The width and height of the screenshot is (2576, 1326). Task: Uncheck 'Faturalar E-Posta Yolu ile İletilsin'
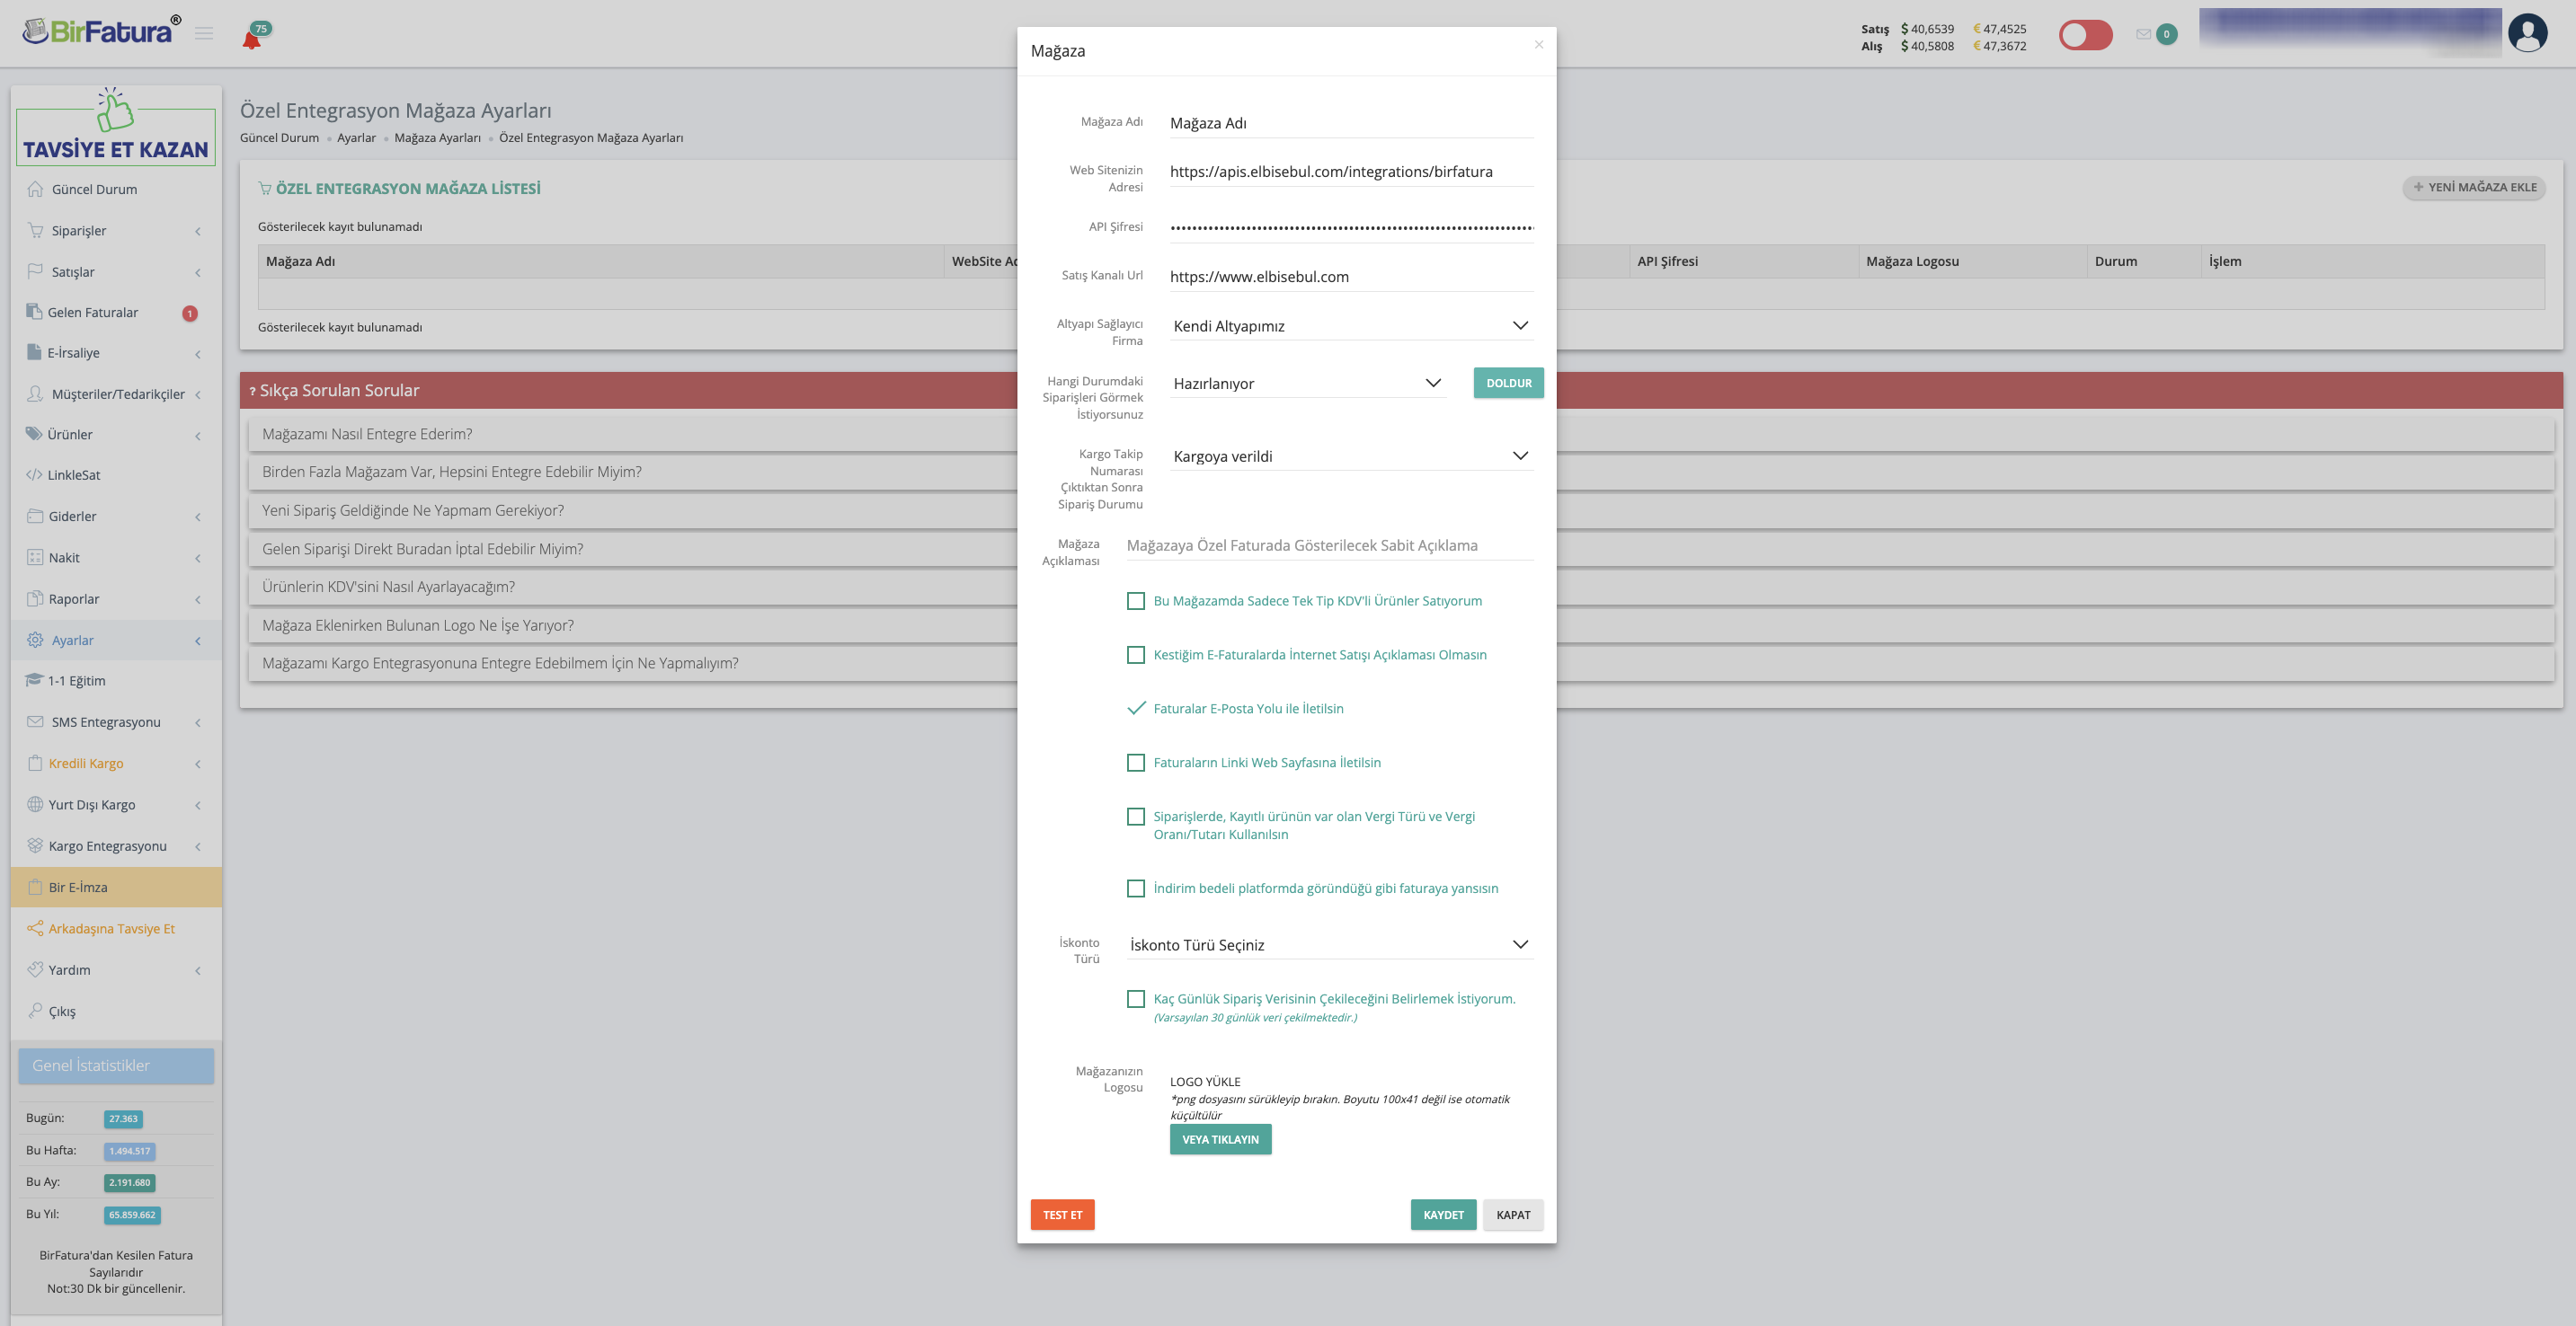click(1135, 709)
